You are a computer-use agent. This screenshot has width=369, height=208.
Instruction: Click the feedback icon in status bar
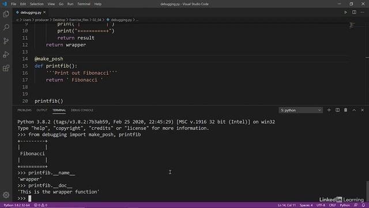pyautogui.click(x=356, y=205)
